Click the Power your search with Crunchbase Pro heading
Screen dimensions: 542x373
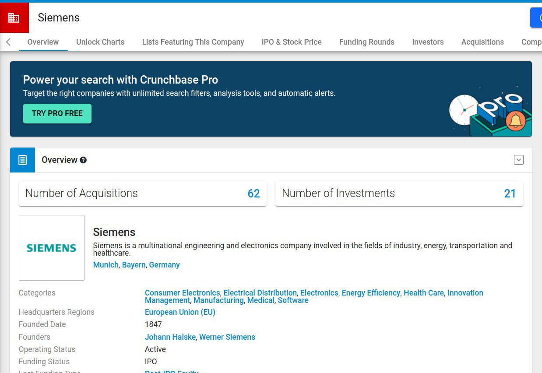click(120, 80)
